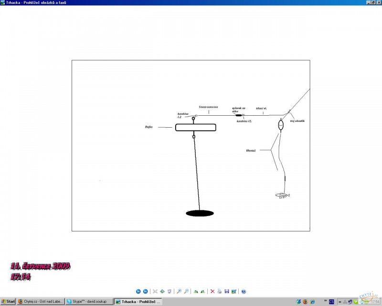Open the Windows Start menu
This screenshot has height=306, width=382.
(8, 302)
